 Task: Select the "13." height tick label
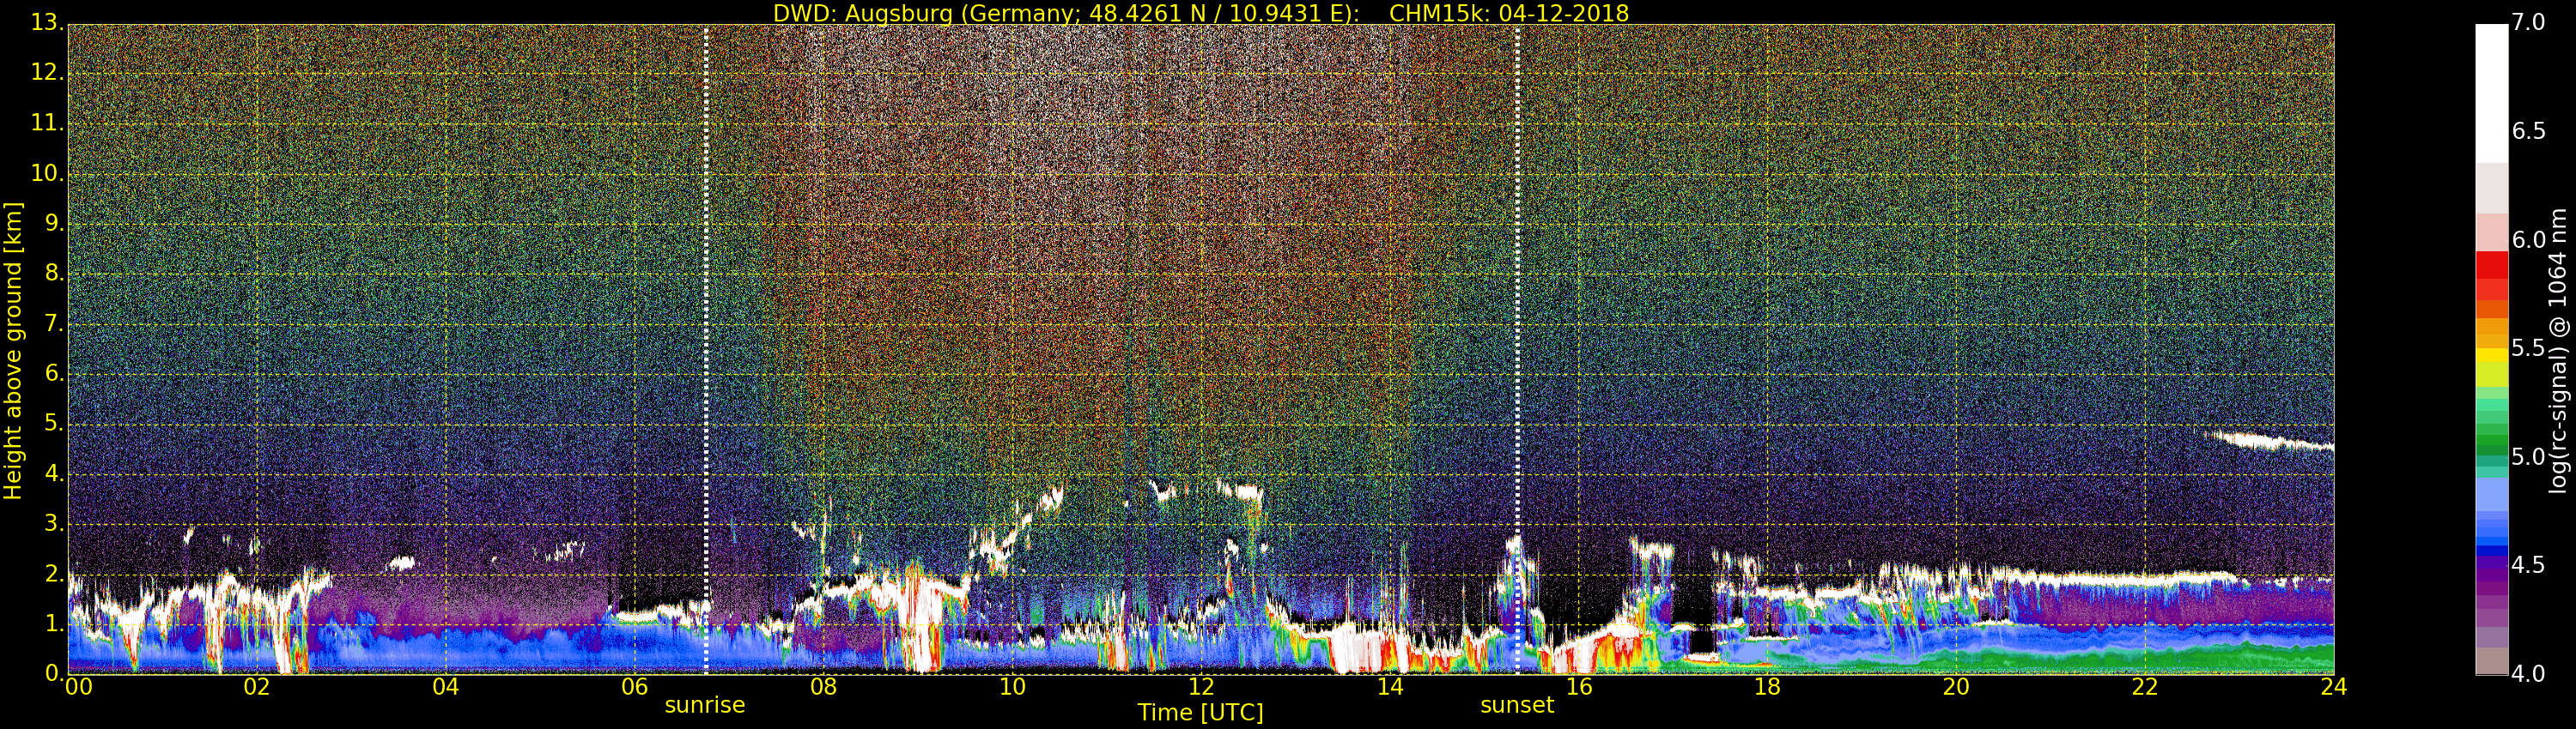point(47,22)
